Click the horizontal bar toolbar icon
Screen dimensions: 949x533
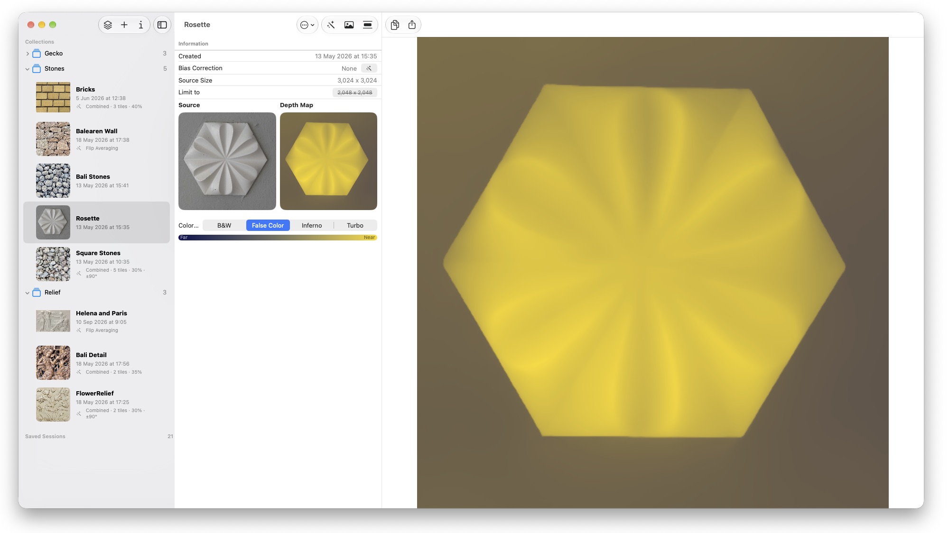pyautogui.click(x=368, y=25)
